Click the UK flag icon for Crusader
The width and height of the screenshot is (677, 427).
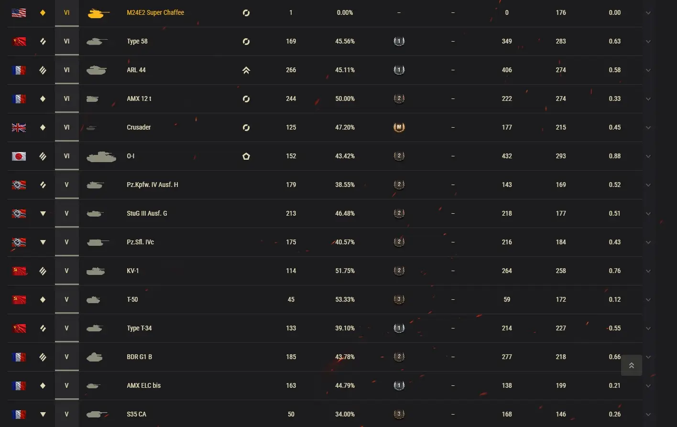coord(19,128)
